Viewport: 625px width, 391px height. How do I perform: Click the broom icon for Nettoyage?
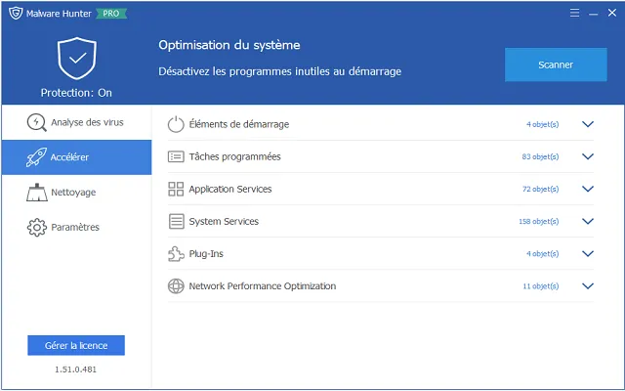click(37, 193)
